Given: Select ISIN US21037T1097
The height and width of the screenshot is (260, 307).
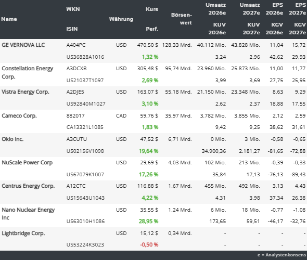Looking at the screenshot, I should 85,81.
